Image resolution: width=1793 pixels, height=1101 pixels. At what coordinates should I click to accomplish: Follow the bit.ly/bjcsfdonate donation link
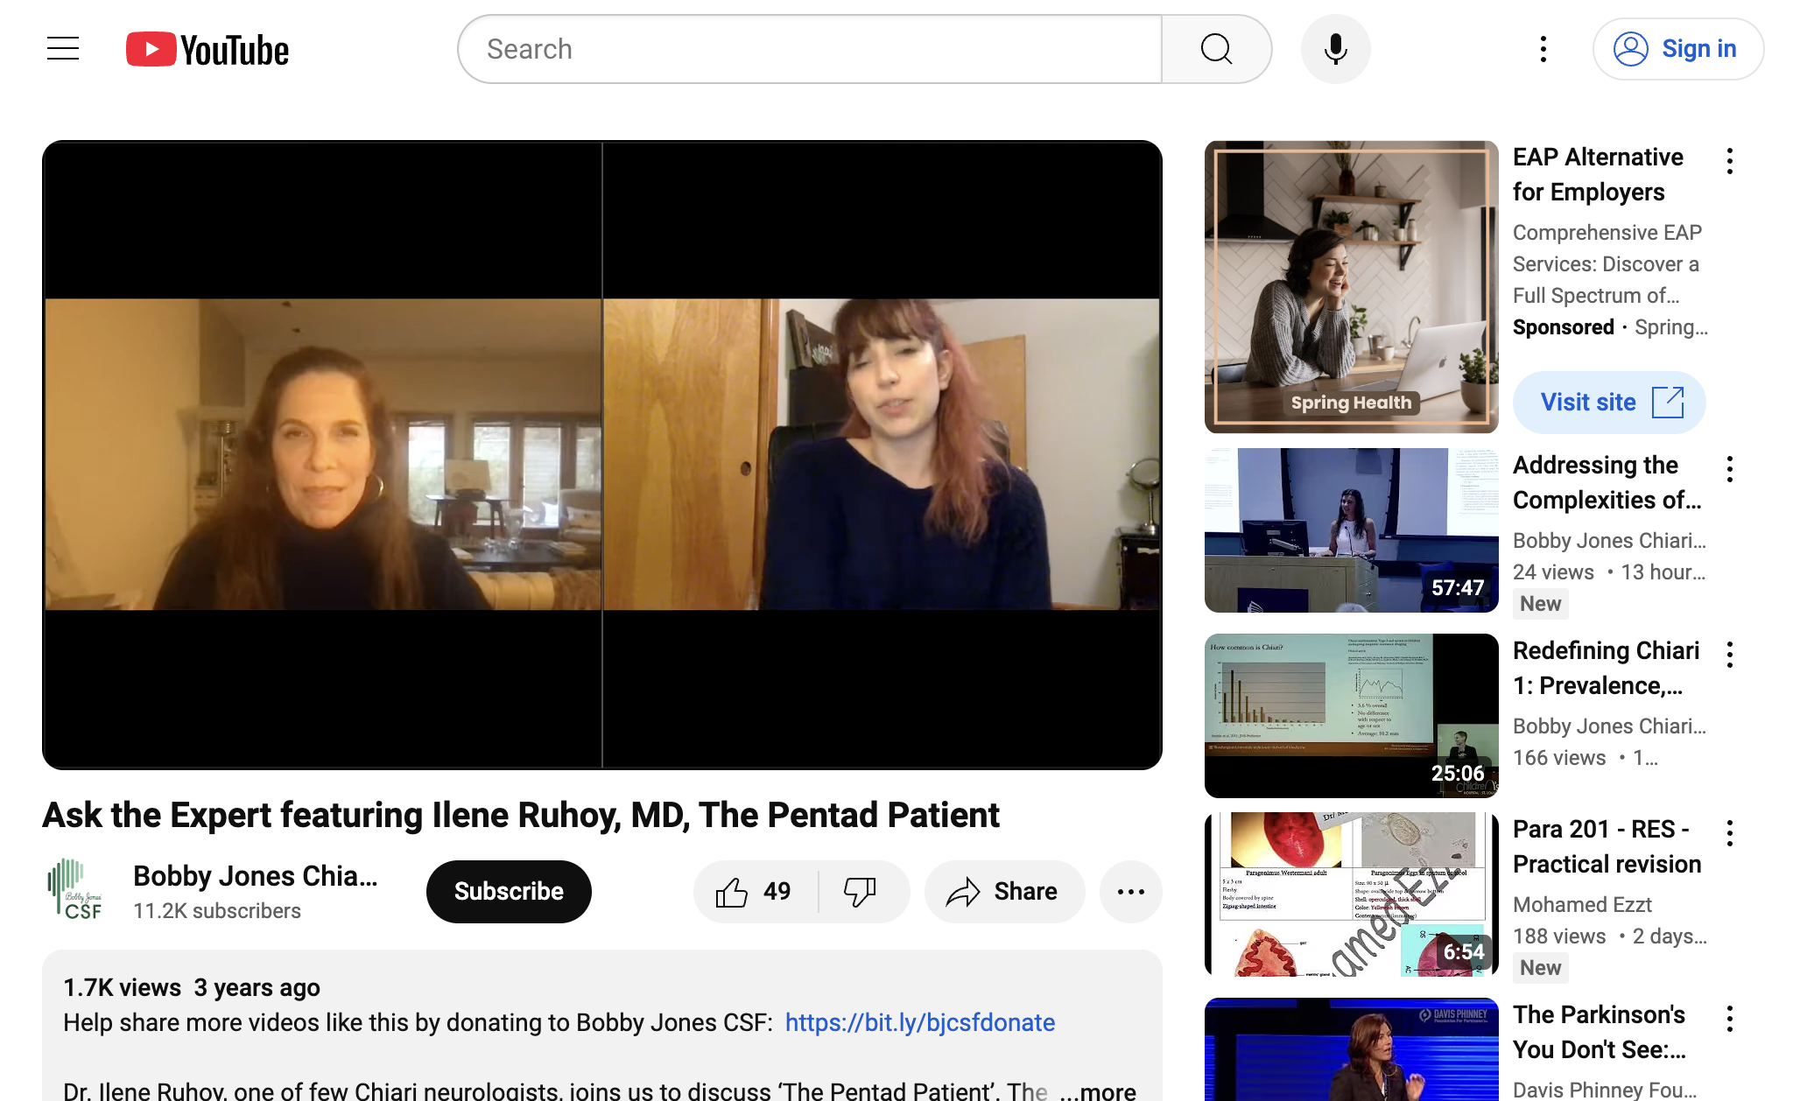click(x=919, y=1022)
